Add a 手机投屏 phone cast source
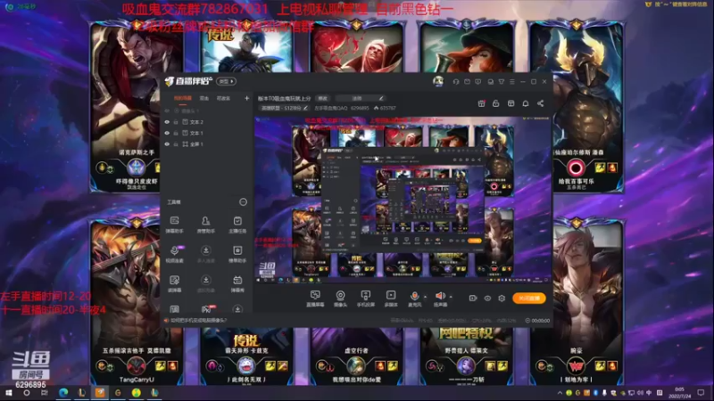Viewport: 714px width, 401px height. [366, 299]
